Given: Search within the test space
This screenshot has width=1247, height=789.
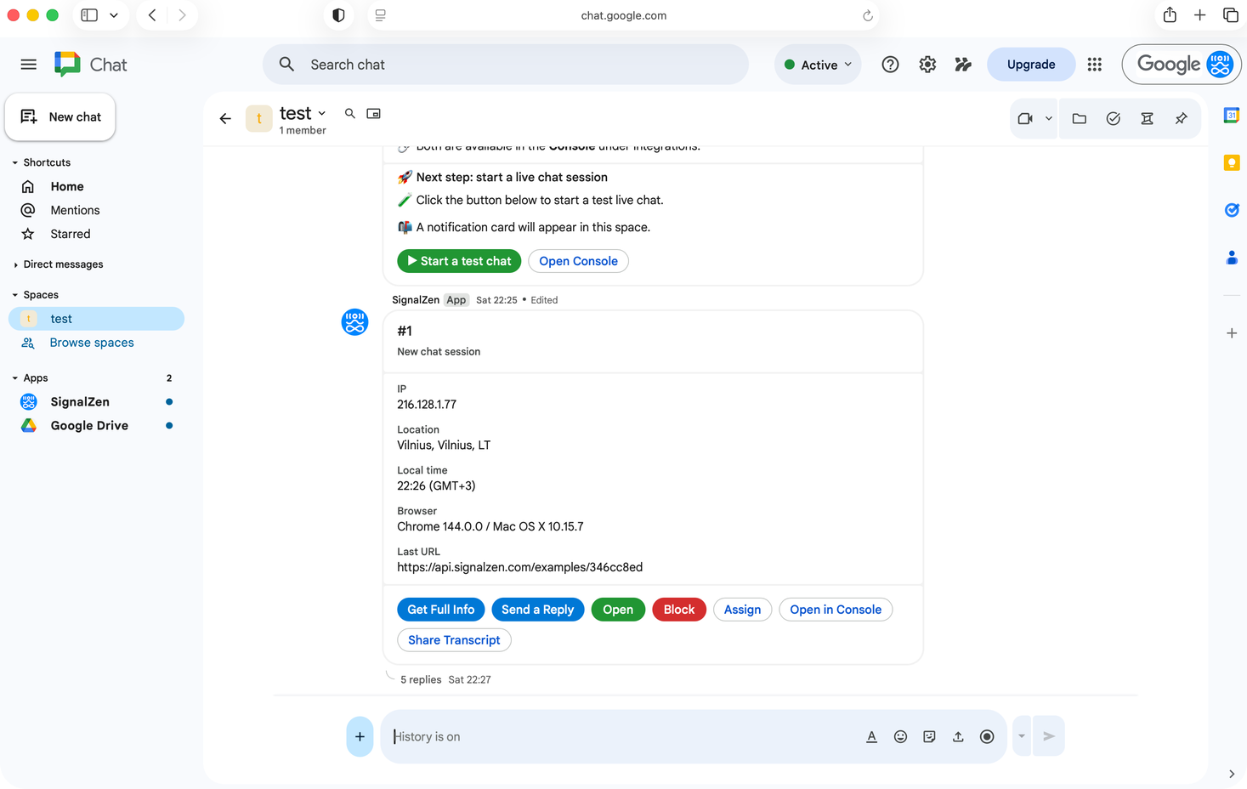Looking at the screenshot, I should pyautogui.click(x=349, y=113).
